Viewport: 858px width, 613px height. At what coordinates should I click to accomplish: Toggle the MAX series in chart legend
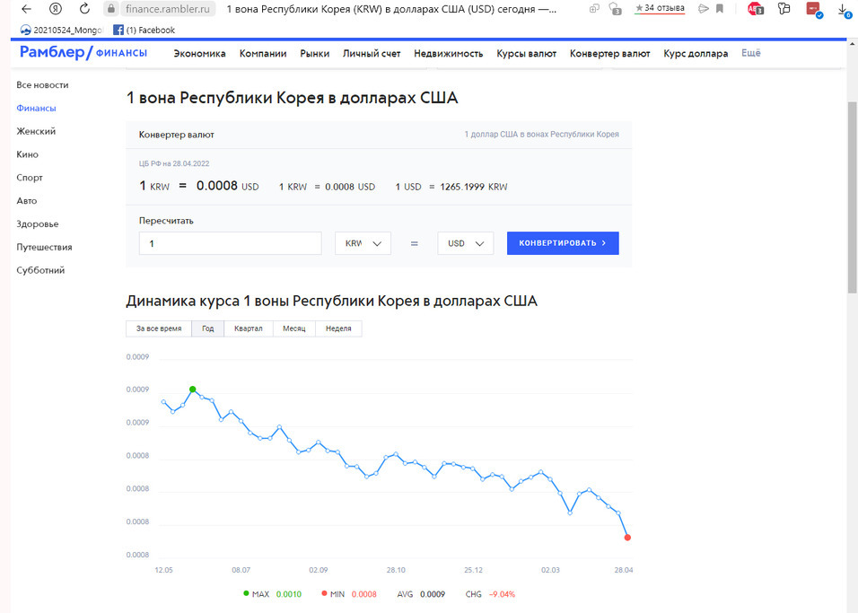pyautogui.click(x=260, y=594)
